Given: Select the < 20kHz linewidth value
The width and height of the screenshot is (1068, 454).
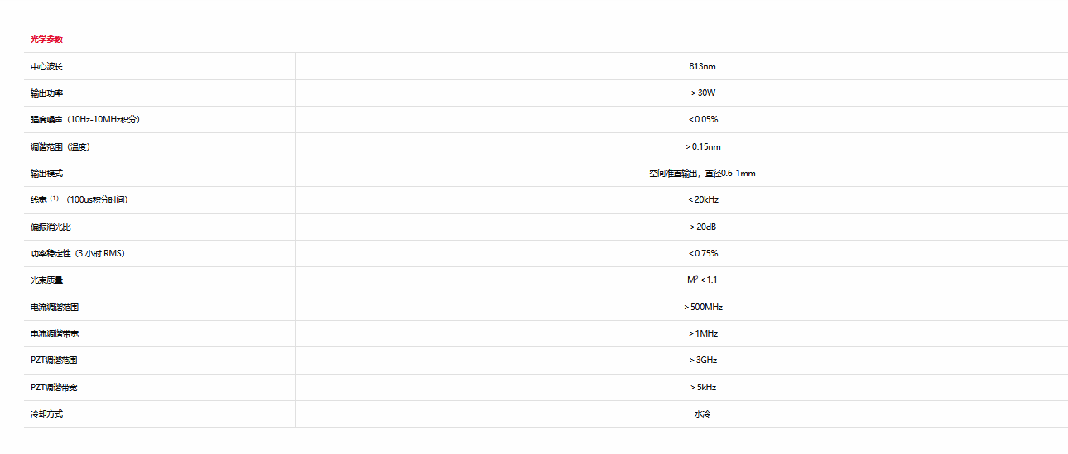Looking at the screenshot, I should tap(703, 200).
